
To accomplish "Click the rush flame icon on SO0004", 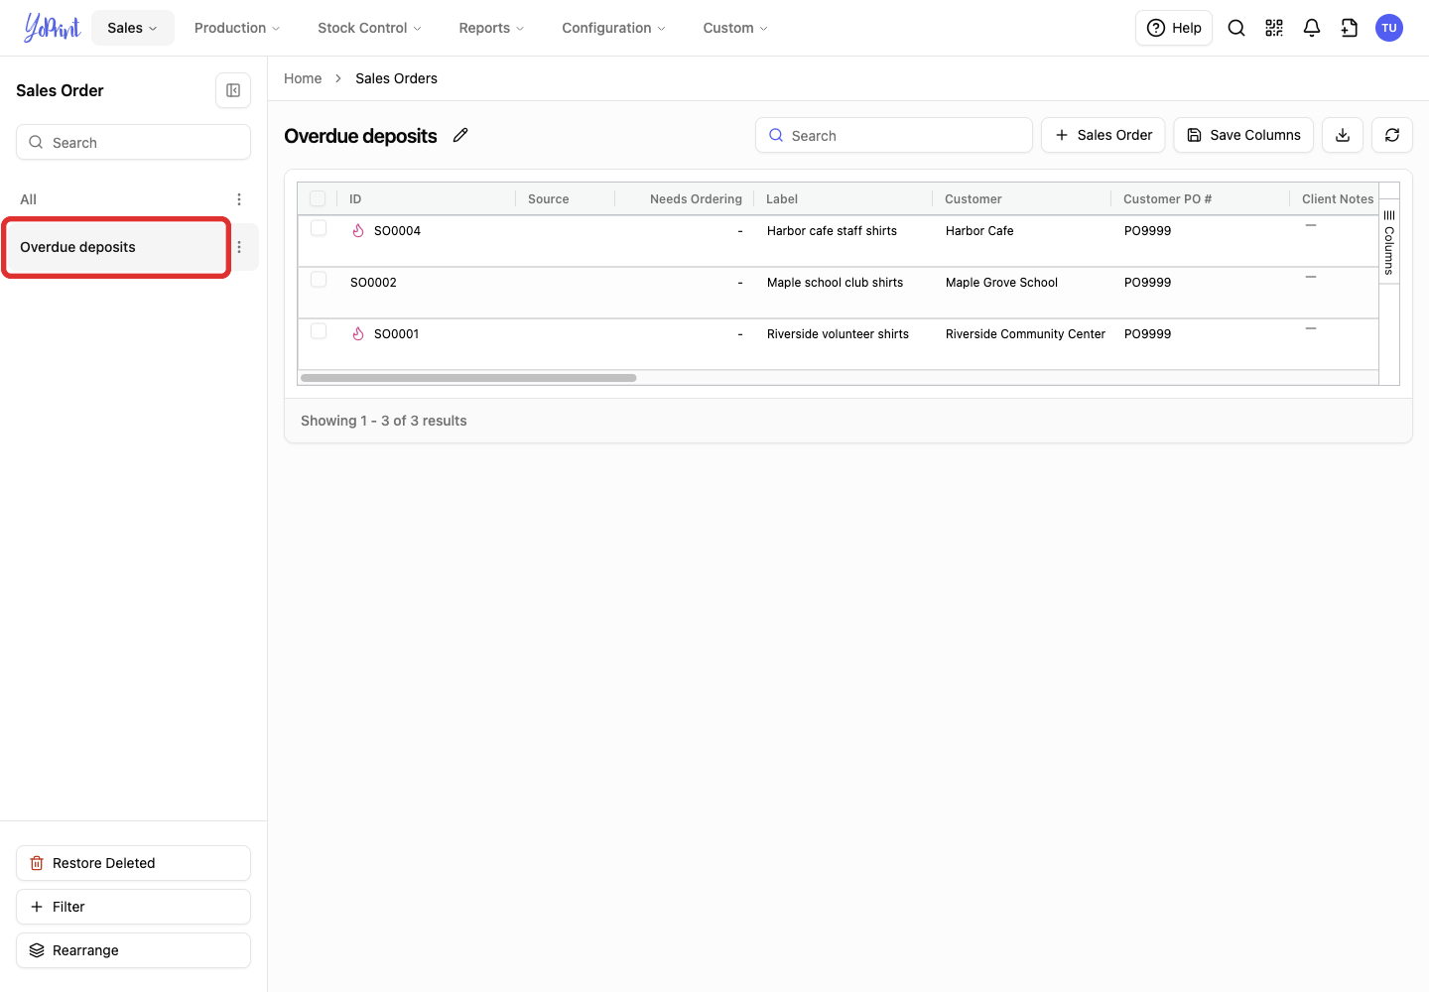I will (x=358, y=230).
